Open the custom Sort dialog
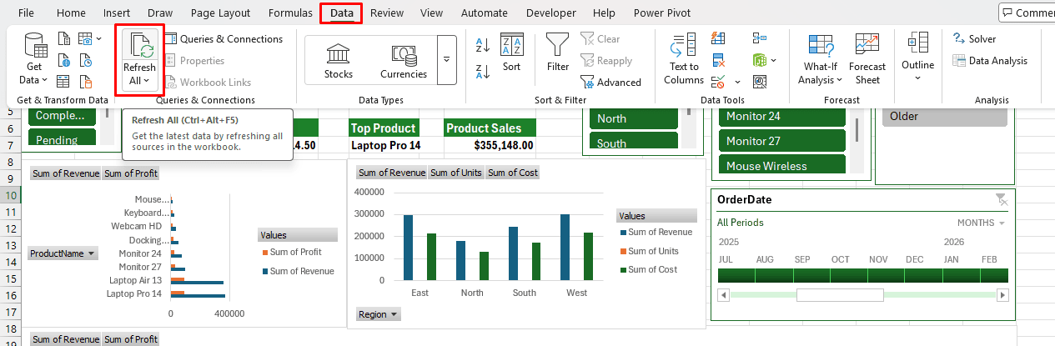This screenshot has width=1055, height=346. coord(511,53)
